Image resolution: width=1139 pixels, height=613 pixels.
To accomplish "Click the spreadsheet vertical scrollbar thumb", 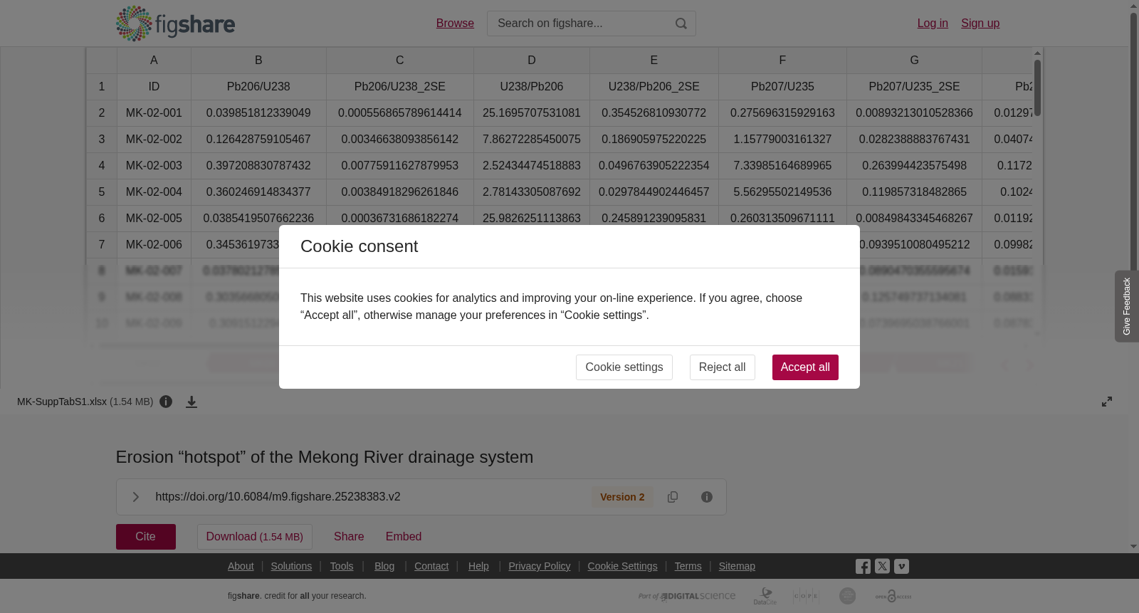I will point(1038,88).
